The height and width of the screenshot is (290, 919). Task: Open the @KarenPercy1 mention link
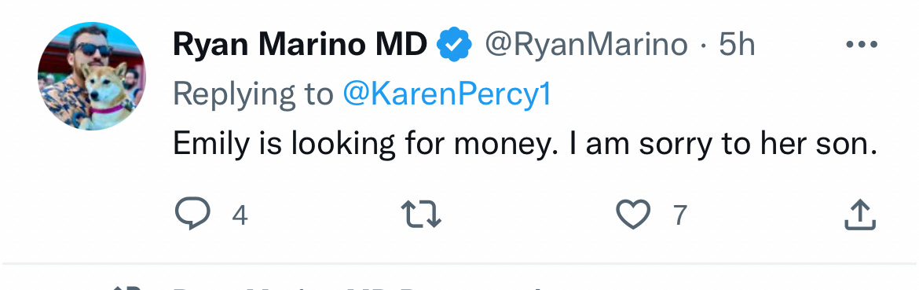pyautogui.click(x=447, y=94)
